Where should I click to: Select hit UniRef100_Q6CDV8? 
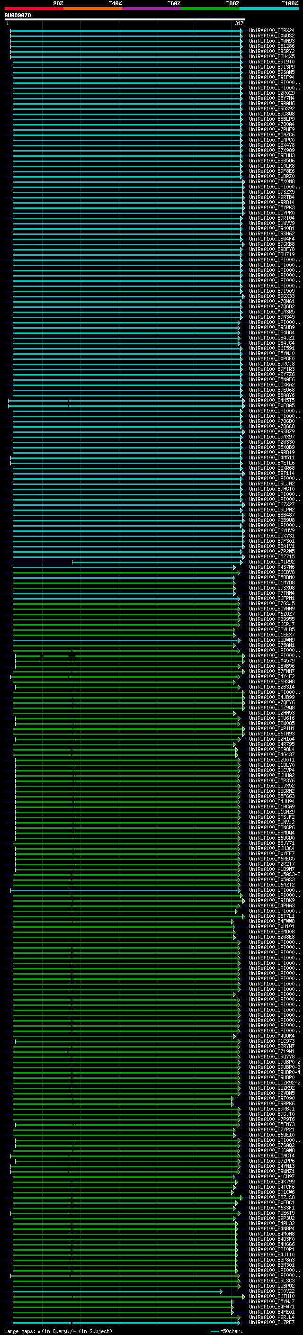[x=272, y=572]
